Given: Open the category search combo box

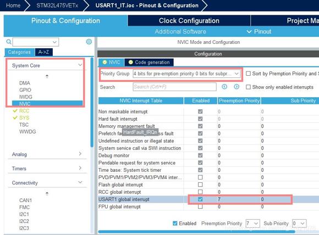Looking at the screenshot, I should (x=36, y=42).
